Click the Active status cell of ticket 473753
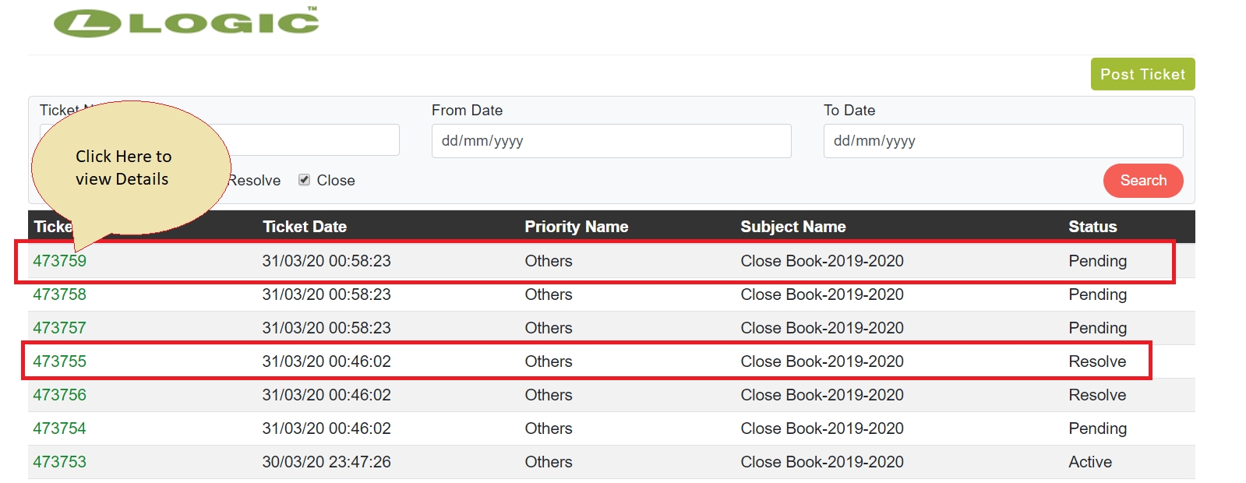This screenshot has height=483, width=1246. click(1089, 462)
